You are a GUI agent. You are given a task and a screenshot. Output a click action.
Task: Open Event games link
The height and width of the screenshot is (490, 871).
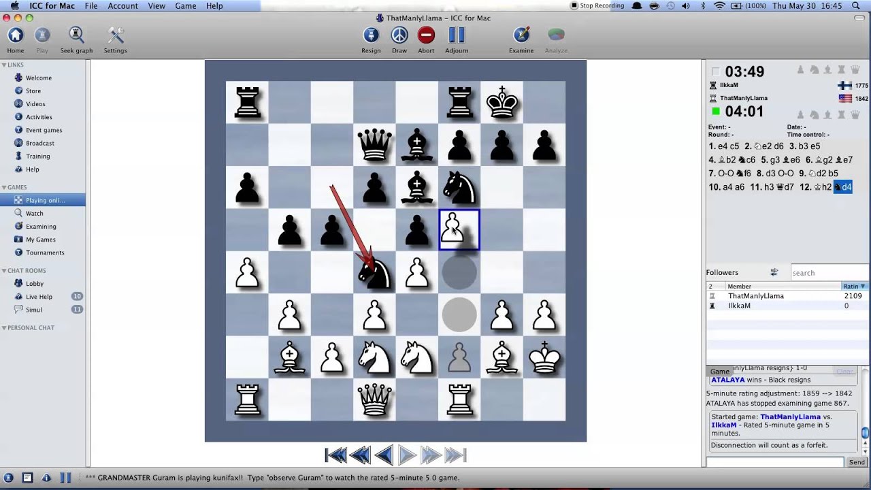coord(44,130)
